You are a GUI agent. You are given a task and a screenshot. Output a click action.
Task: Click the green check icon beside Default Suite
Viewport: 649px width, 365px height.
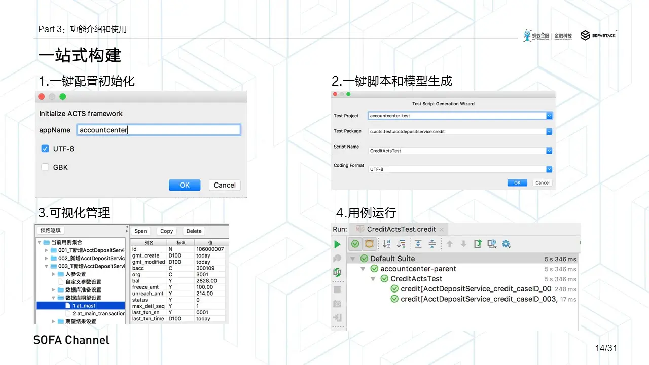[x=364, y=259]
